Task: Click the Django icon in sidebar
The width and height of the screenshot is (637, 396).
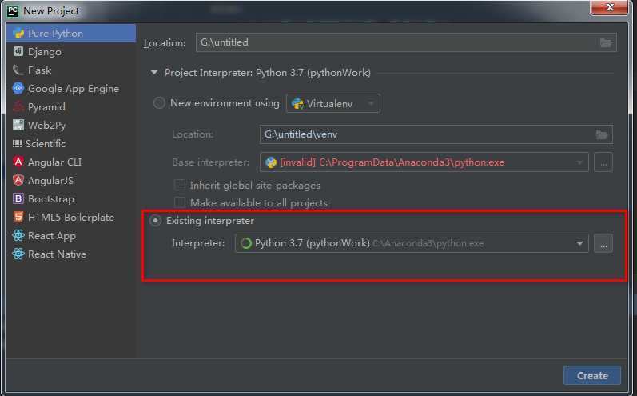Action: point(18,51)
